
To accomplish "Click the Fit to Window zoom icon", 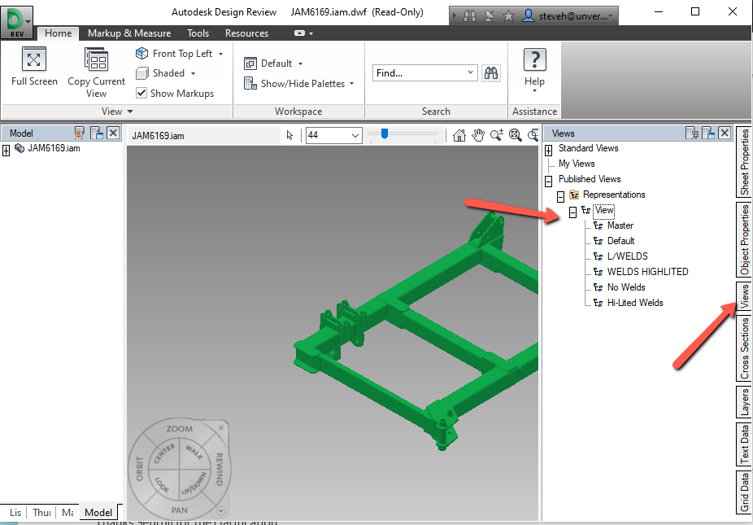I will coord(516,136).
